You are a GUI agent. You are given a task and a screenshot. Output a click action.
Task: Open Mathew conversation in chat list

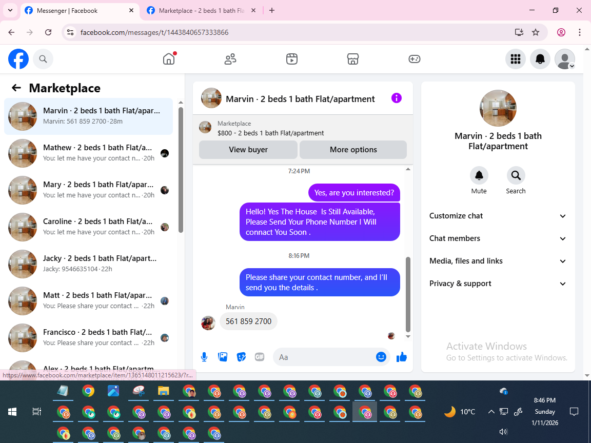[x=89, y=153]
